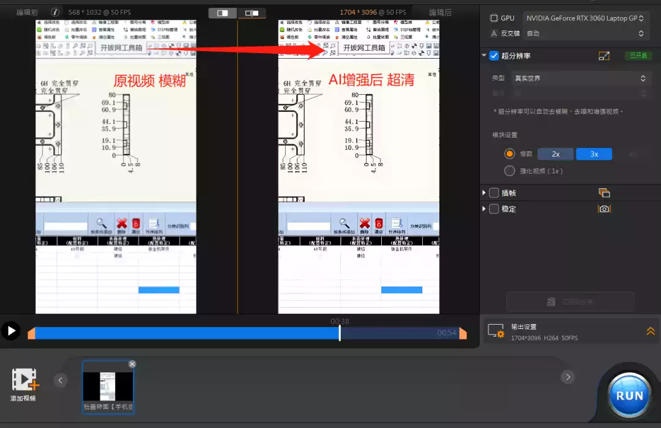661x428 pixels.
Task: Click the timeline playhead at 00:38
Action: click(340, 333)
